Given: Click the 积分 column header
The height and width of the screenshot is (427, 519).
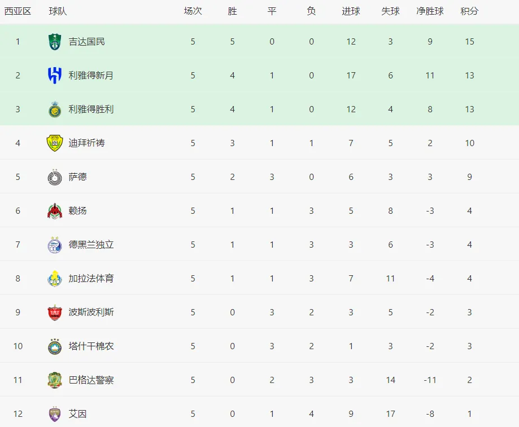Looking at the screenshot, I should [x=469, y=11].
